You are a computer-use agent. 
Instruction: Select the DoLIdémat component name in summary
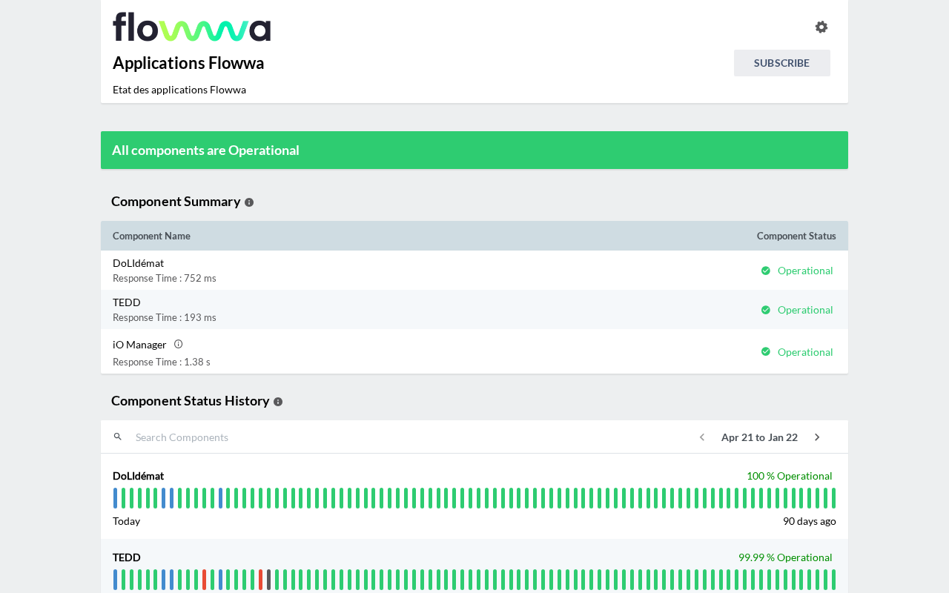pyautogui.click(x=138, y=263)
